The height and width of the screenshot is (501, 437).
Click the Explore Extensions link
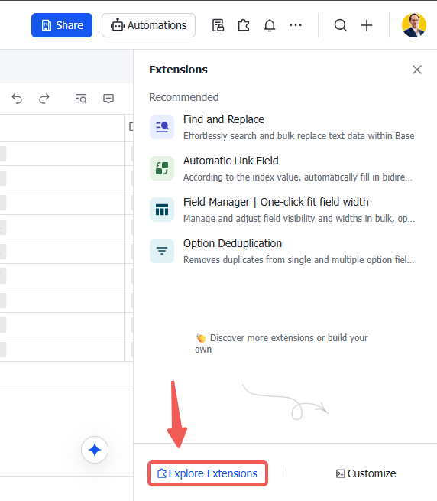click(x=208, y=473)
